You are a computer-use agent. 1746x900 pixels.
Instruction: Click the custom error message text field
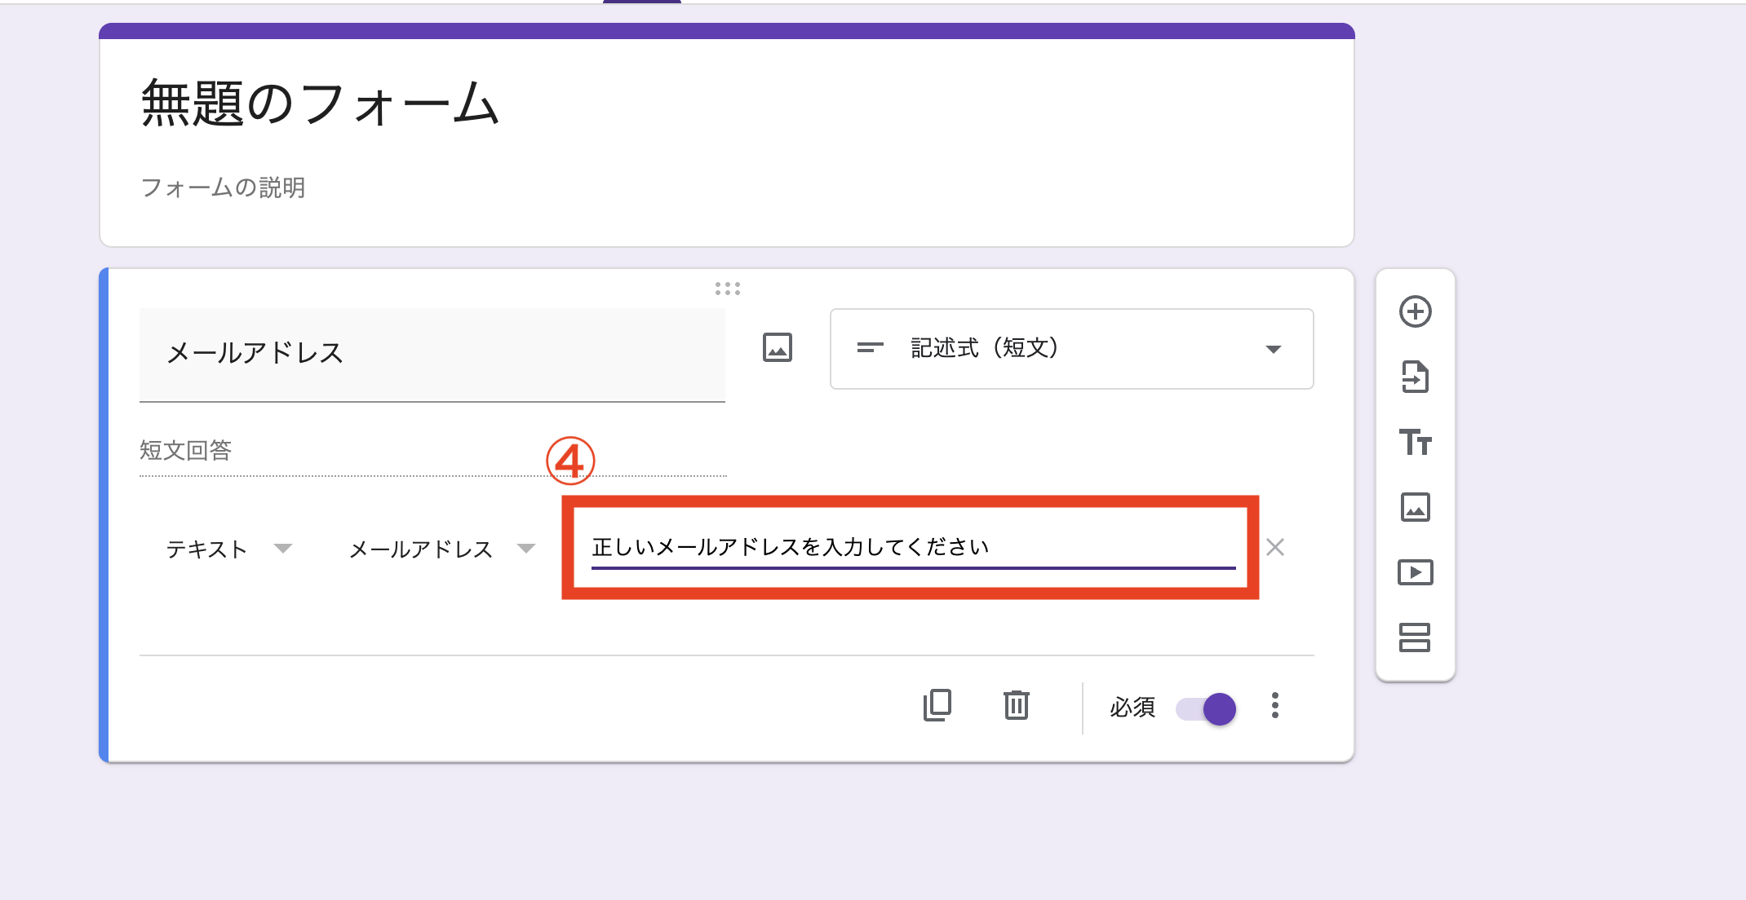point(912,547)
